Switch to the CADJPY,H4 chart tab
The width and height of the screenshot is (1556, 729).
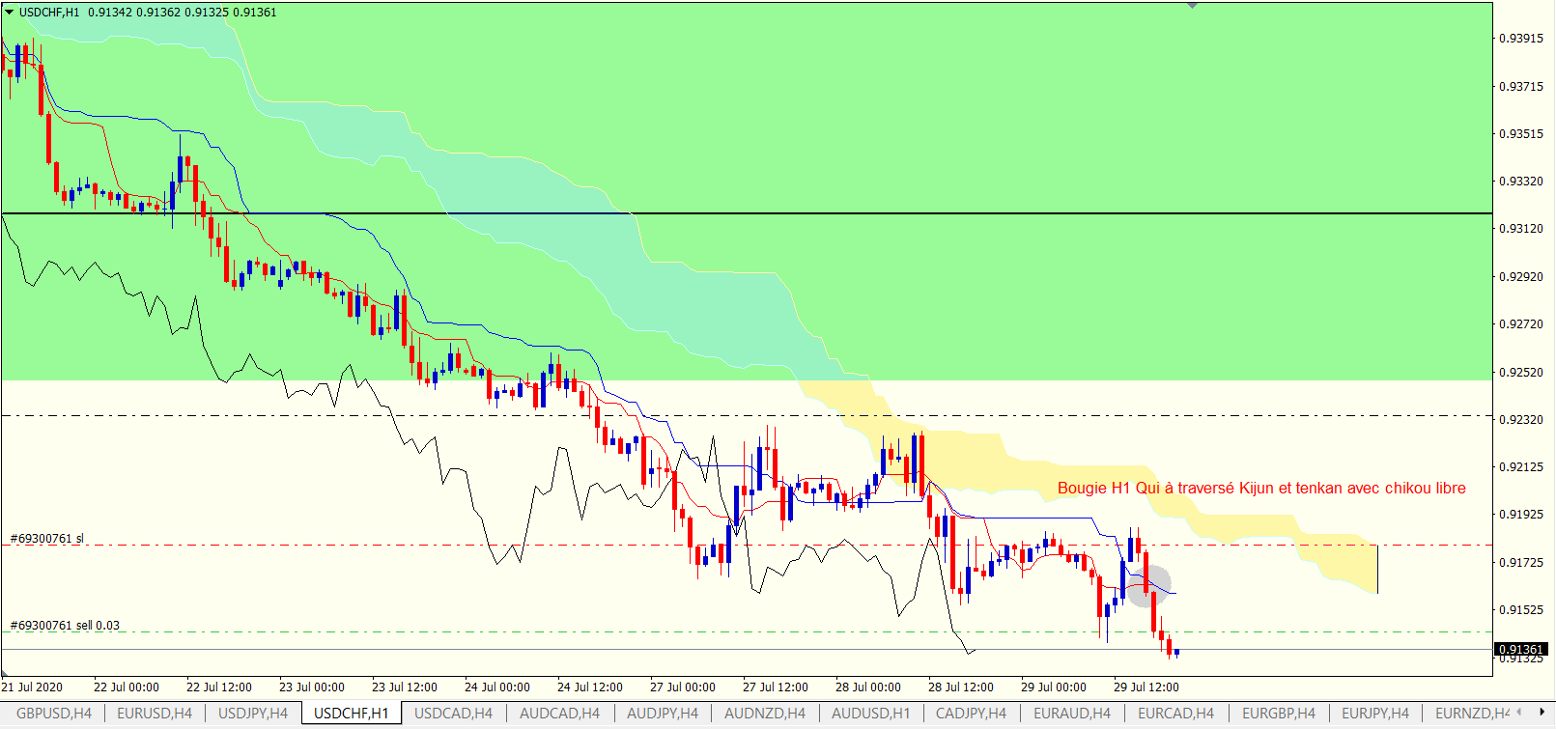coord(971,714)
